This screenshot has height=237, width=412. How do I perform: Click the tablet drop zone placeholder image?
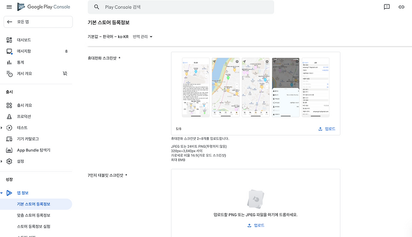pos(255,199)
